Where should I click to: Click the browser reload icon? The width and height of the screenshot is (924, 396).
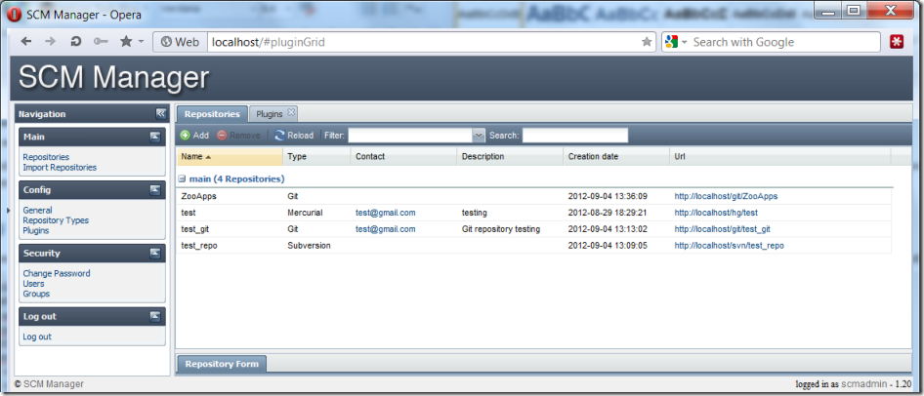click(x=75, y=42)
